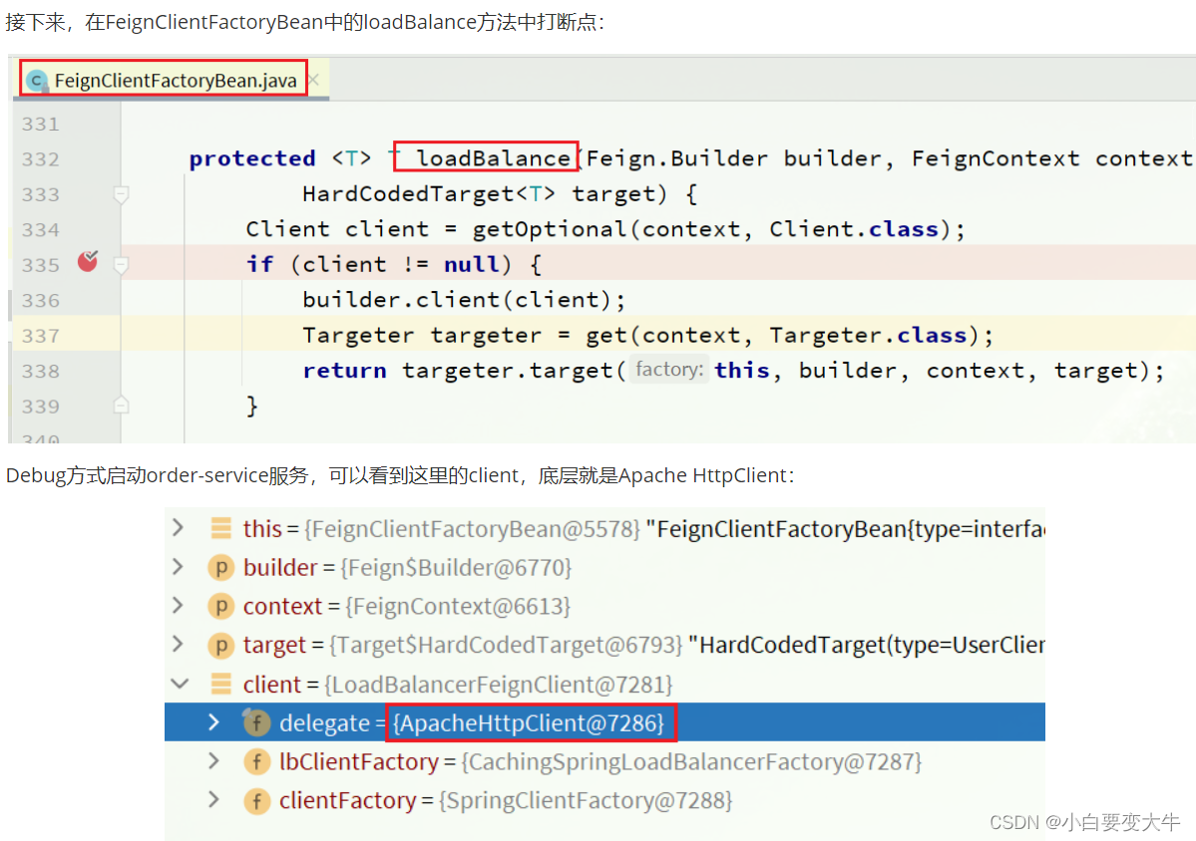Screen dimensions: 1196x841
Task: Click 'return' keyword on line 338
Action: tap(345, 371)
